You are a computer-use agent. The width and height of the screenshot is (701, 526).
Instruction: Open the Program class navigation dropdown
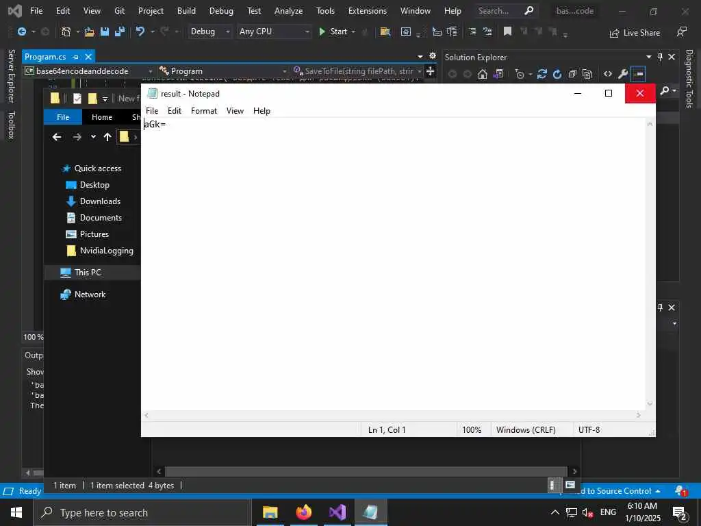(224, 71)
